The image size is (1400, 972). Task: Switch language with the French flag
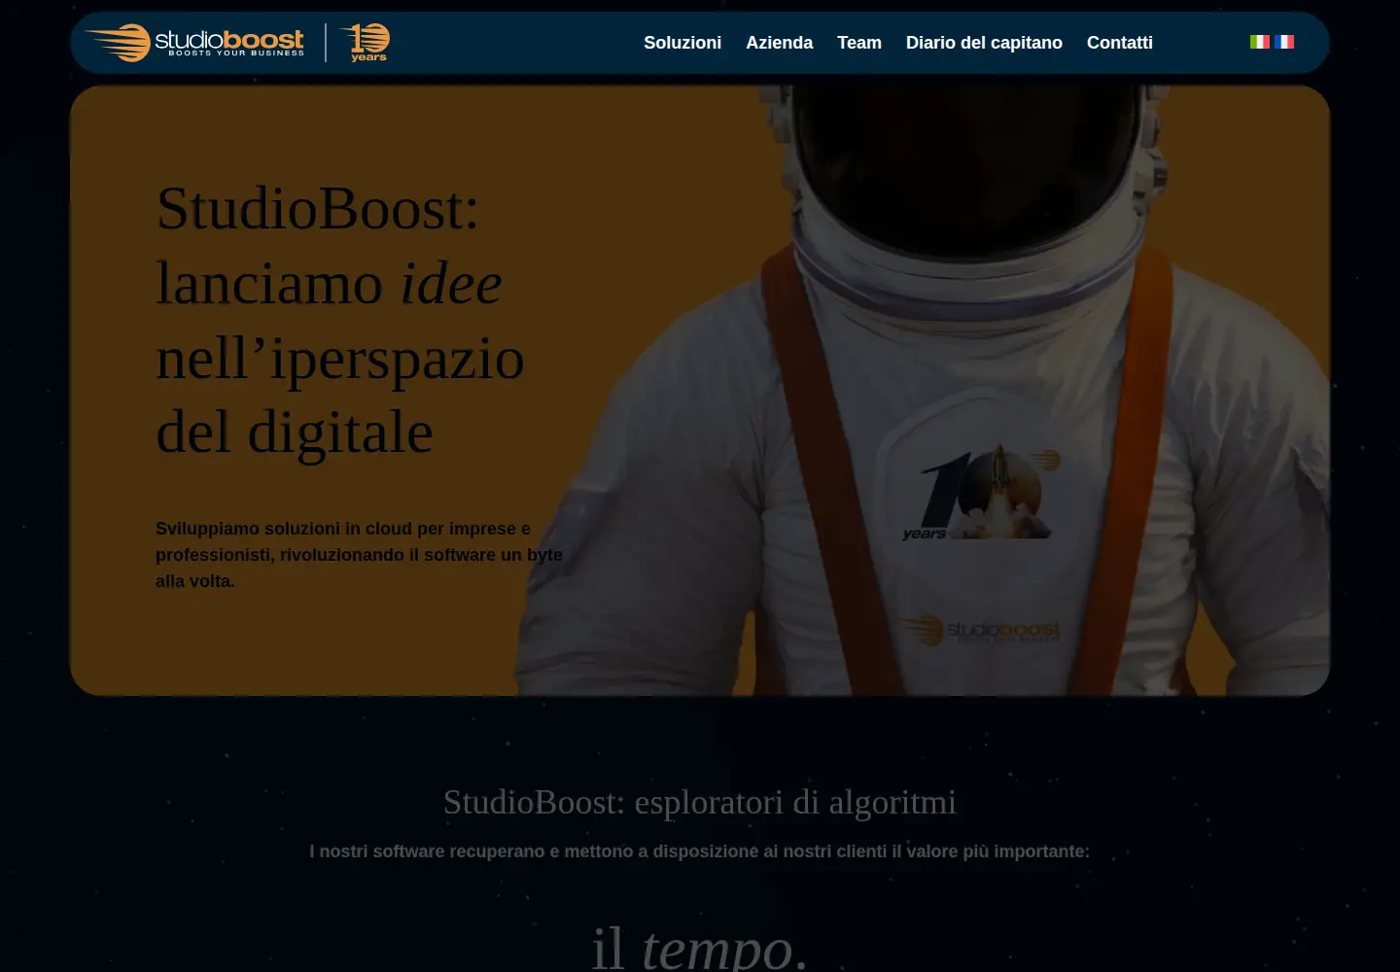click(x=1284, y=42)
